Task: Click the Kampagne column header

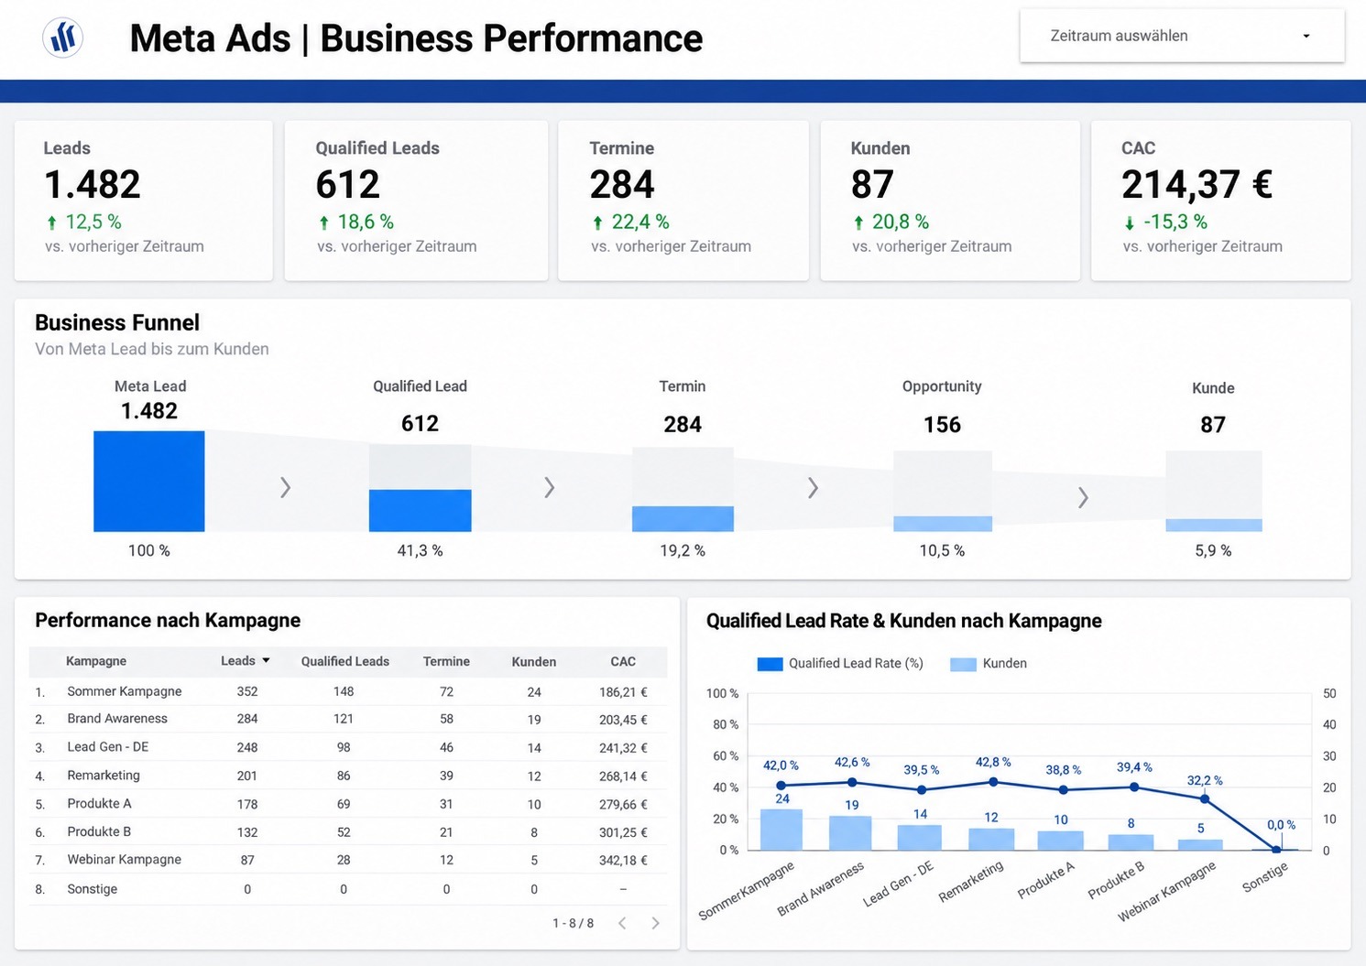Action: coord(96,661)
